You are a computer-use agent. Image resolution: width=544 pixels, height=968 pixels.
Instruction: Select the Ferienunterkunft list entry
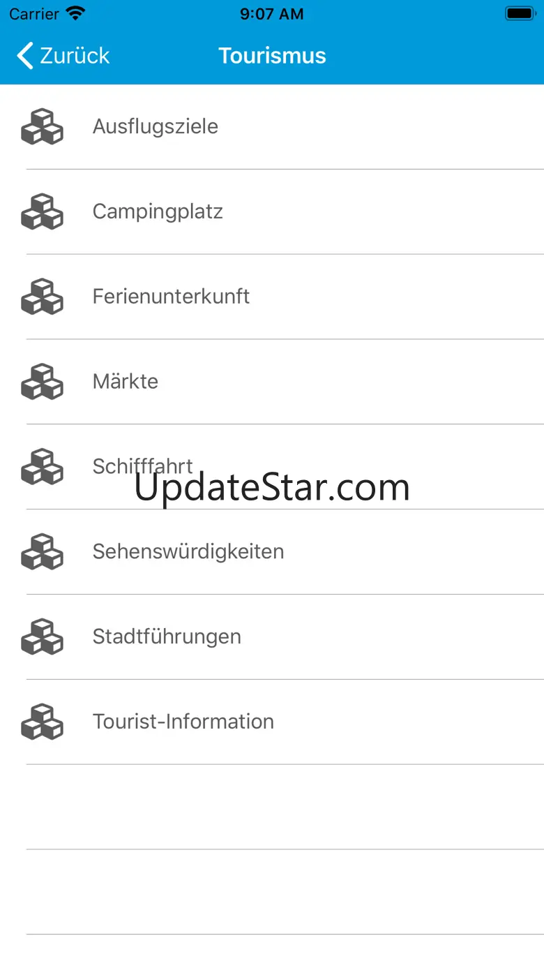(x=272, y=297)
